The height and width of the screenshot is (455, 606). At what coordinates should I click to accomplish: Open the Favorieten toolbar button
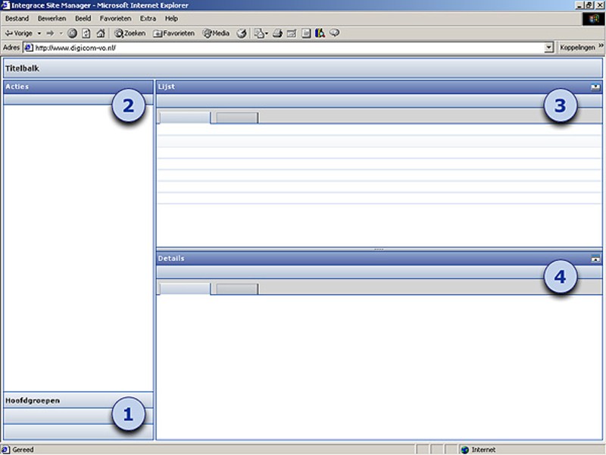click(174, 33)
